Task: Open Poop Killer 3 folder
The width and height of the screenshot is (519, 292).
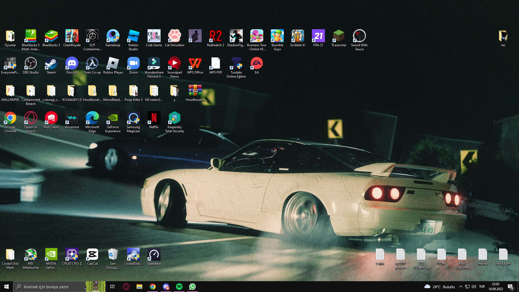Action: (x=133, y=92)
